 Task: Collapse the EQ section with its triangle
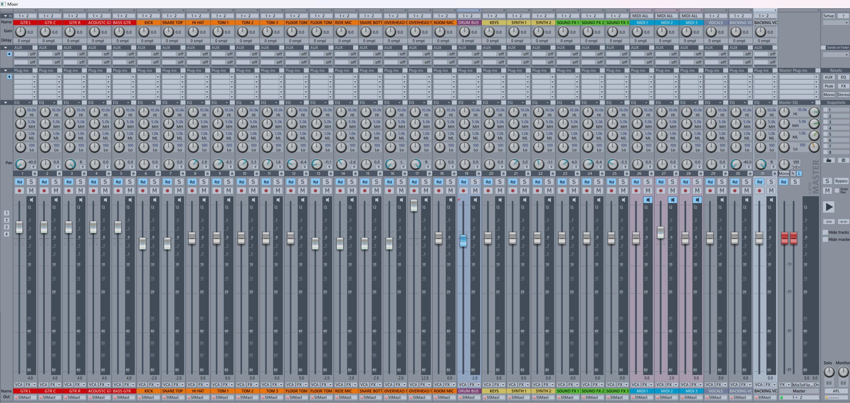(6, 103)
